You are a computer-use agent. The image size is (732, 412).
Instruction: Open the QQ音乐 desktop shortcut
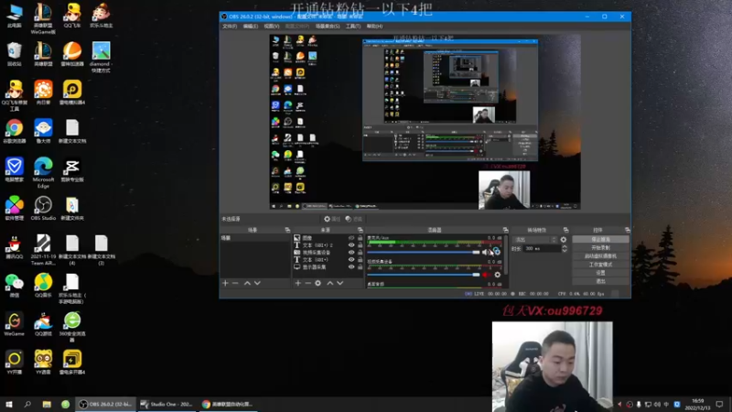pos(43,285)
